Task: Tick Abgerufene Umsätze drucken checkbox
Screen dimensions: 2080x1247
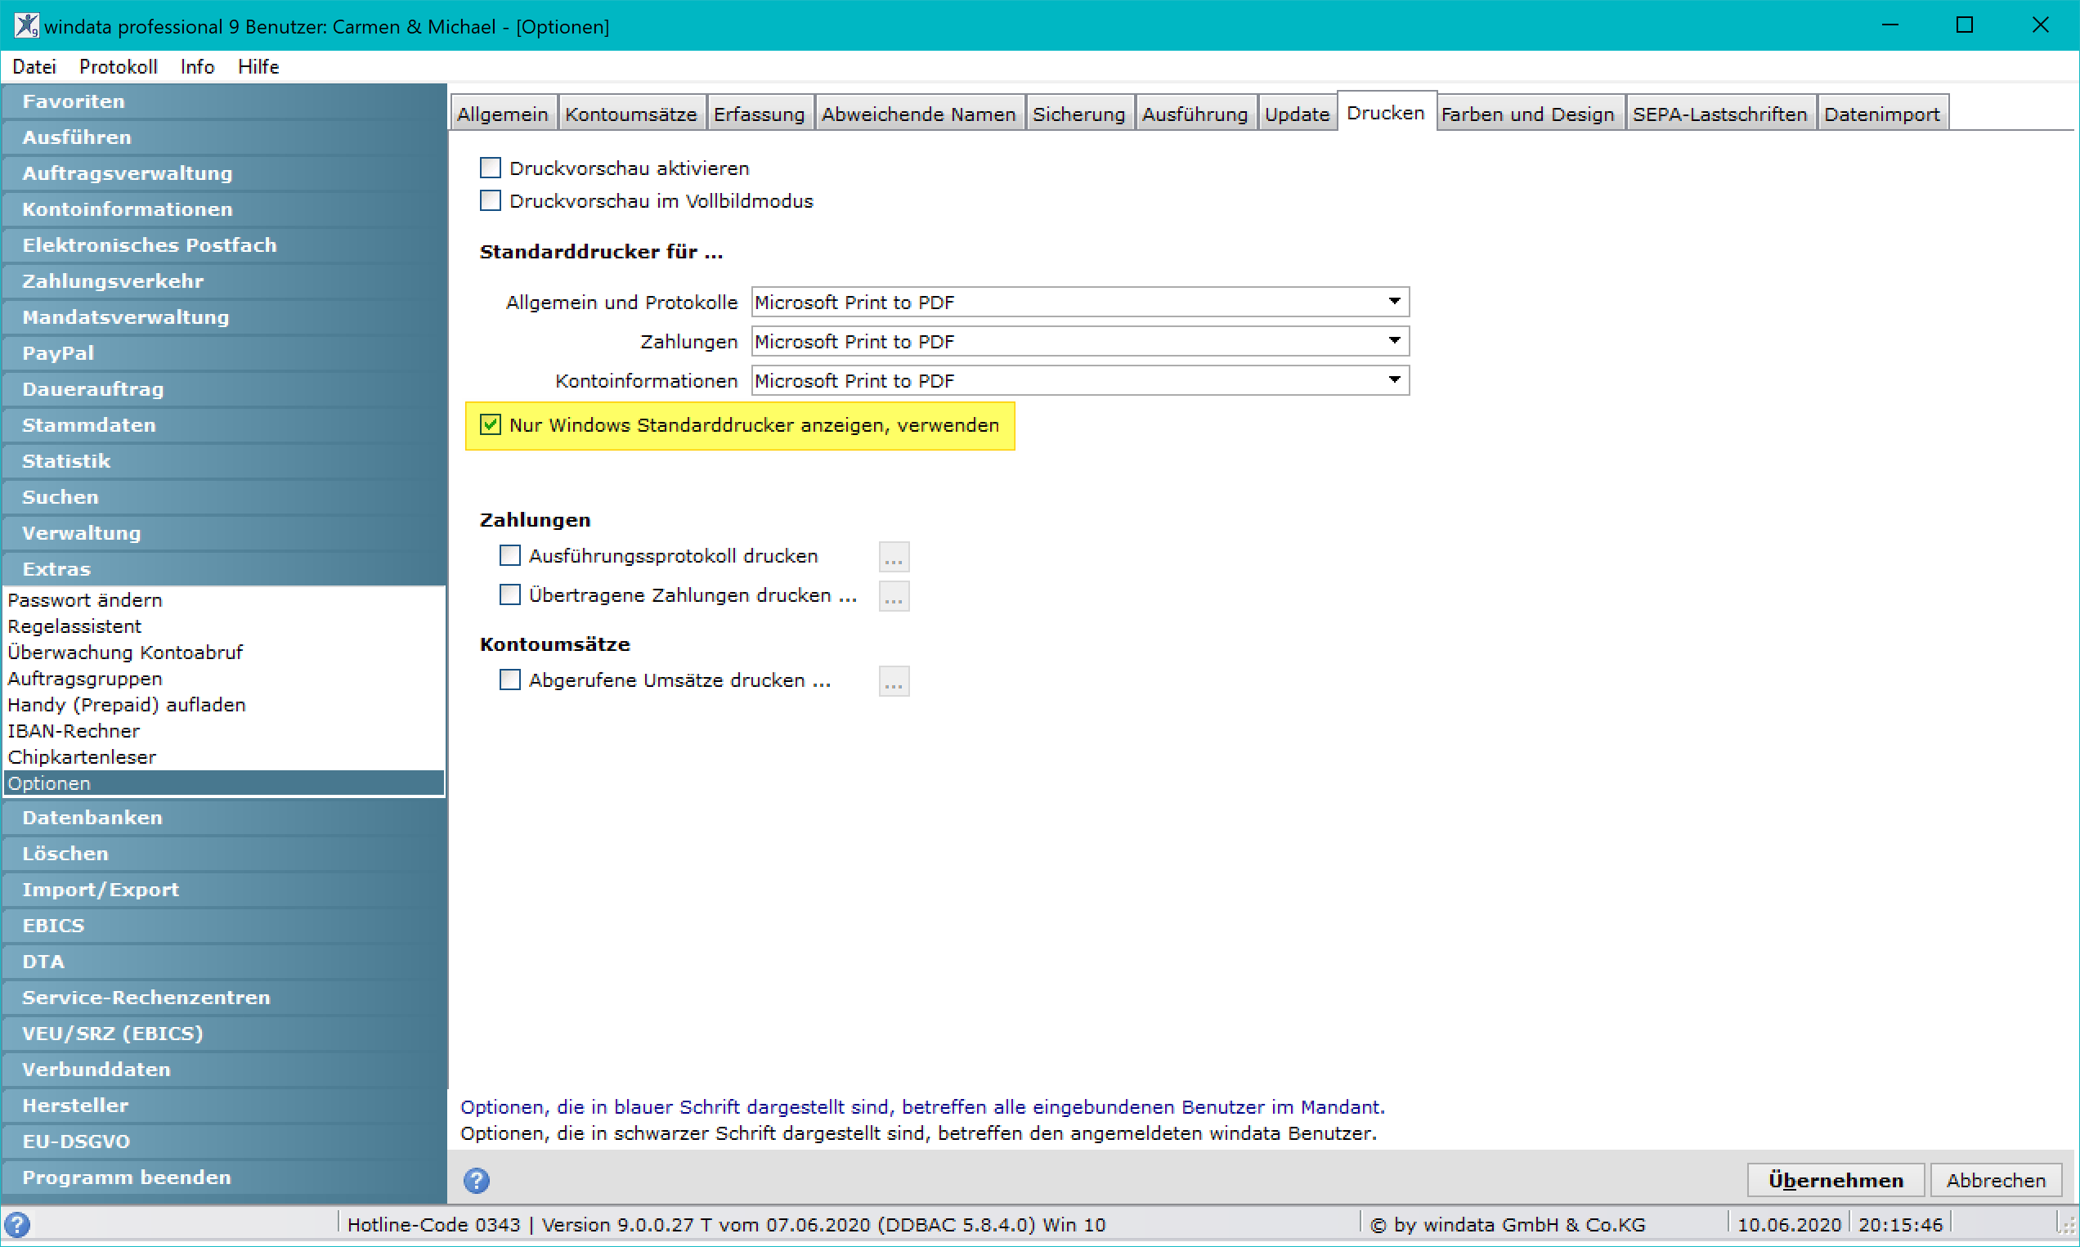Action: pos(510,680)
